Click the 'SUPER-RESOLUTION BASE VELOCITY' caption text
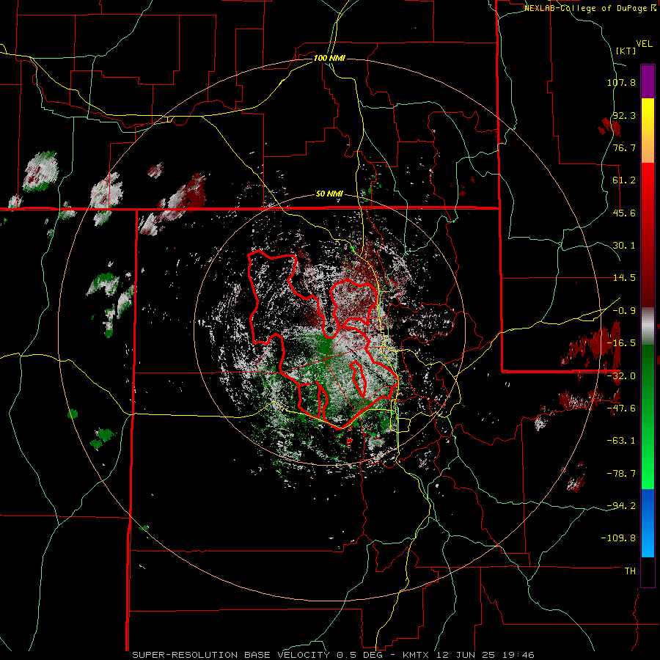The image size is (660, 660). 231,655
